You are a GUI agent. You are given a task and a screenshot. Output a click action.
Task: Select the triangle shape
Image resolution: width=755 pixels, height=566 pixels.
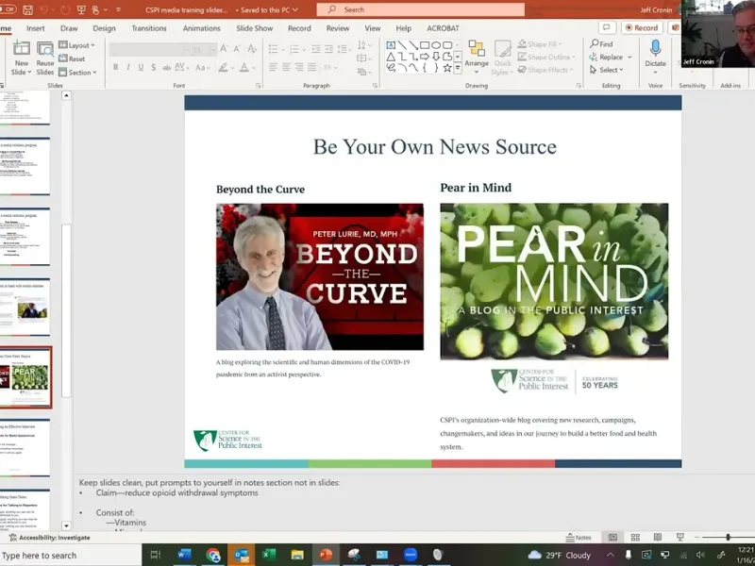coord(391,57)
